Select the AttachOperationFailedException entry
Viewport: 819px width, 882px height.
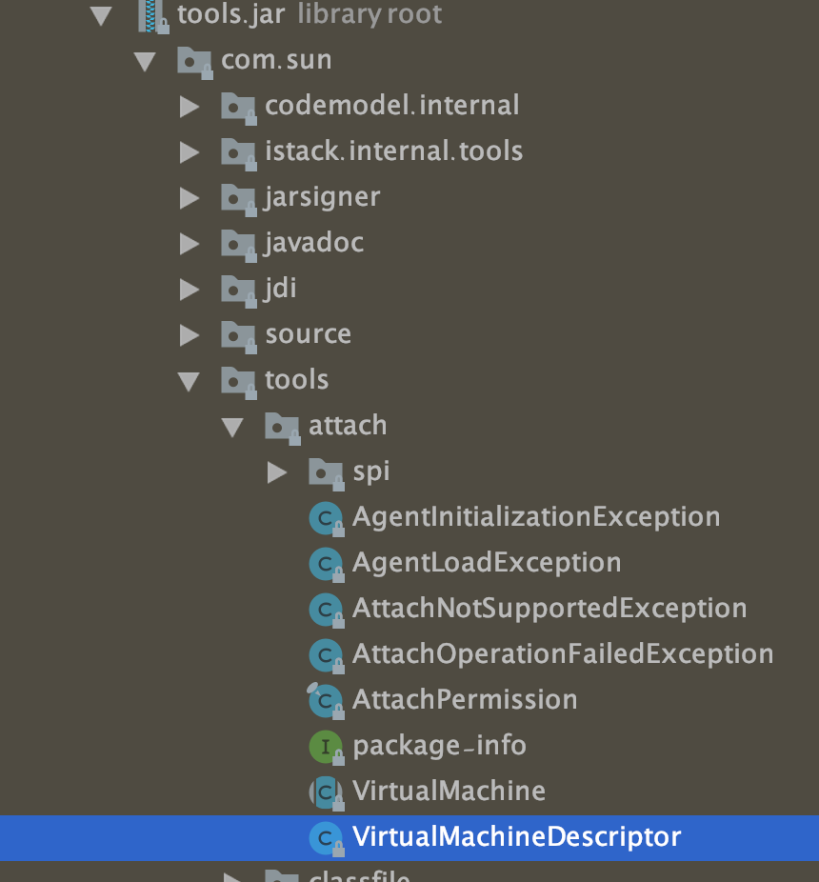(x=563, y=654)
